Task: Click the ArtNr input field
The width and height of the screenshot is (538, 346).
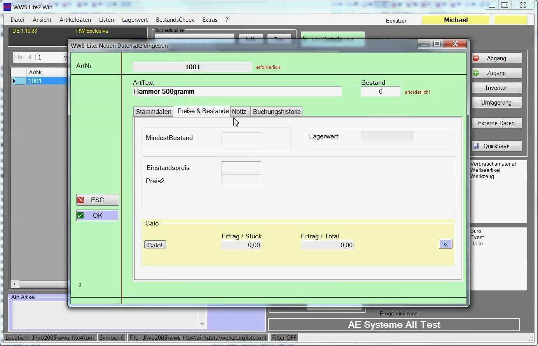Action: [x=192, y=67]
